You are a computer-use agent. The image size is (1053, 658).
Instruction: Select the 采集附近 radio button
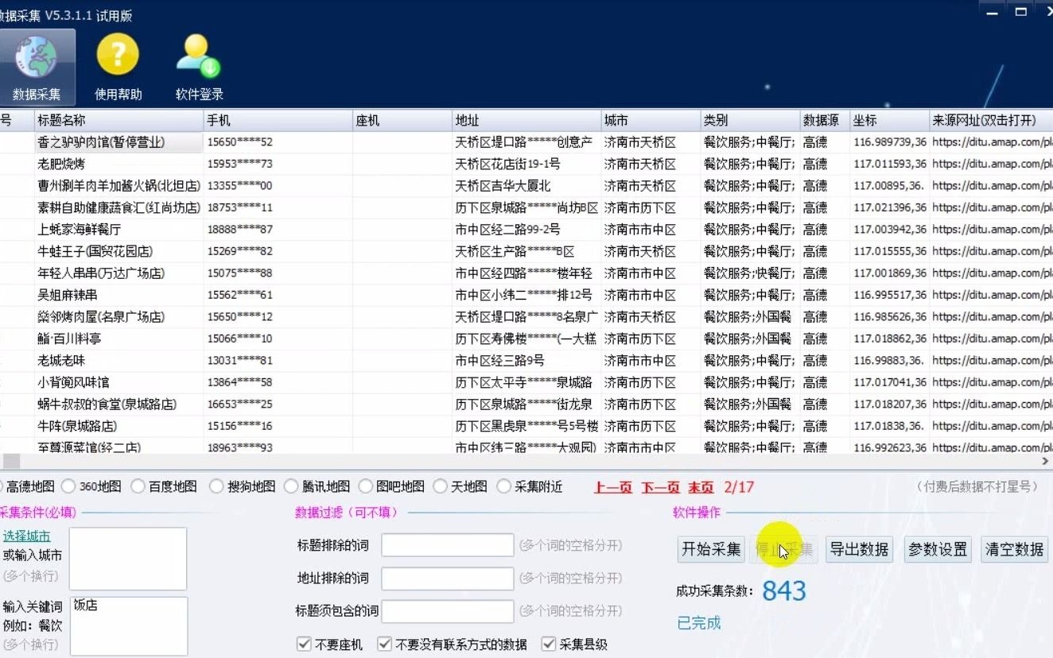(x=504, y=486)
